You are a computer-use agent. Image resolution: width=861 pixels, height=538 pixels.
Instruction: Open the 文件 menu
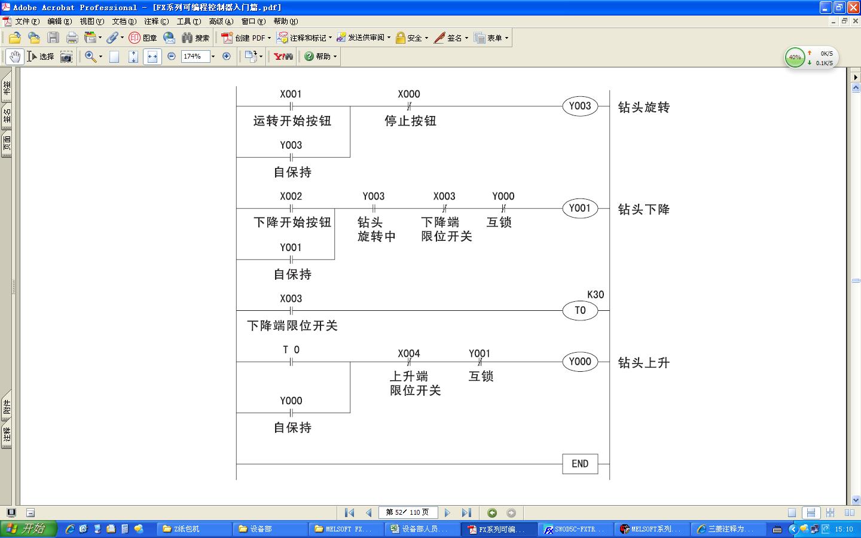click(27, 22)
